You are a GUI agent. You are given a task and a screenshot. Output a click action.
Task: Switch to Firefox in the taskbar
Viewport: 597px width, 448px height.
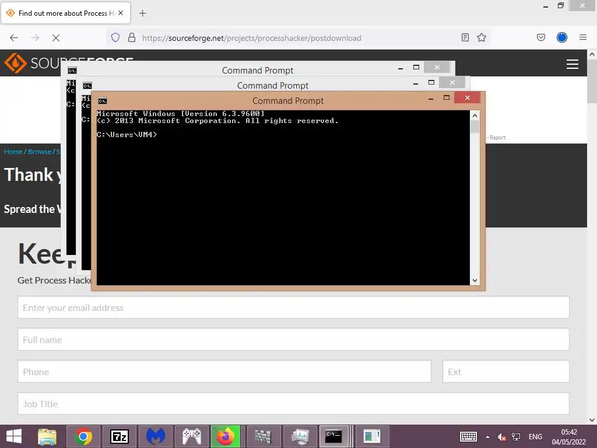click(226, 436)
